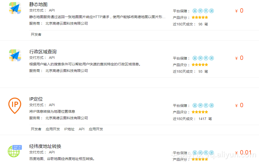Click the 优 badge in 经纬度地址转换 row
Screen dimensions: 259x162
click(x=206, y=153)
